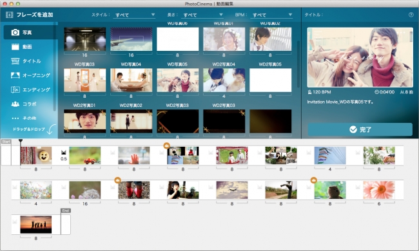The width and height of the screenshot is (419, 251).
Task: Select the 動画 sidebar label
Action: point(27,47)
